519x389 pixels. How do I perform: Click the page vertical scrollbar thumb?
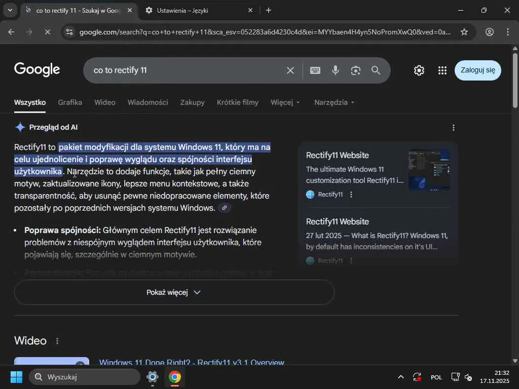[x=515, y=80]
